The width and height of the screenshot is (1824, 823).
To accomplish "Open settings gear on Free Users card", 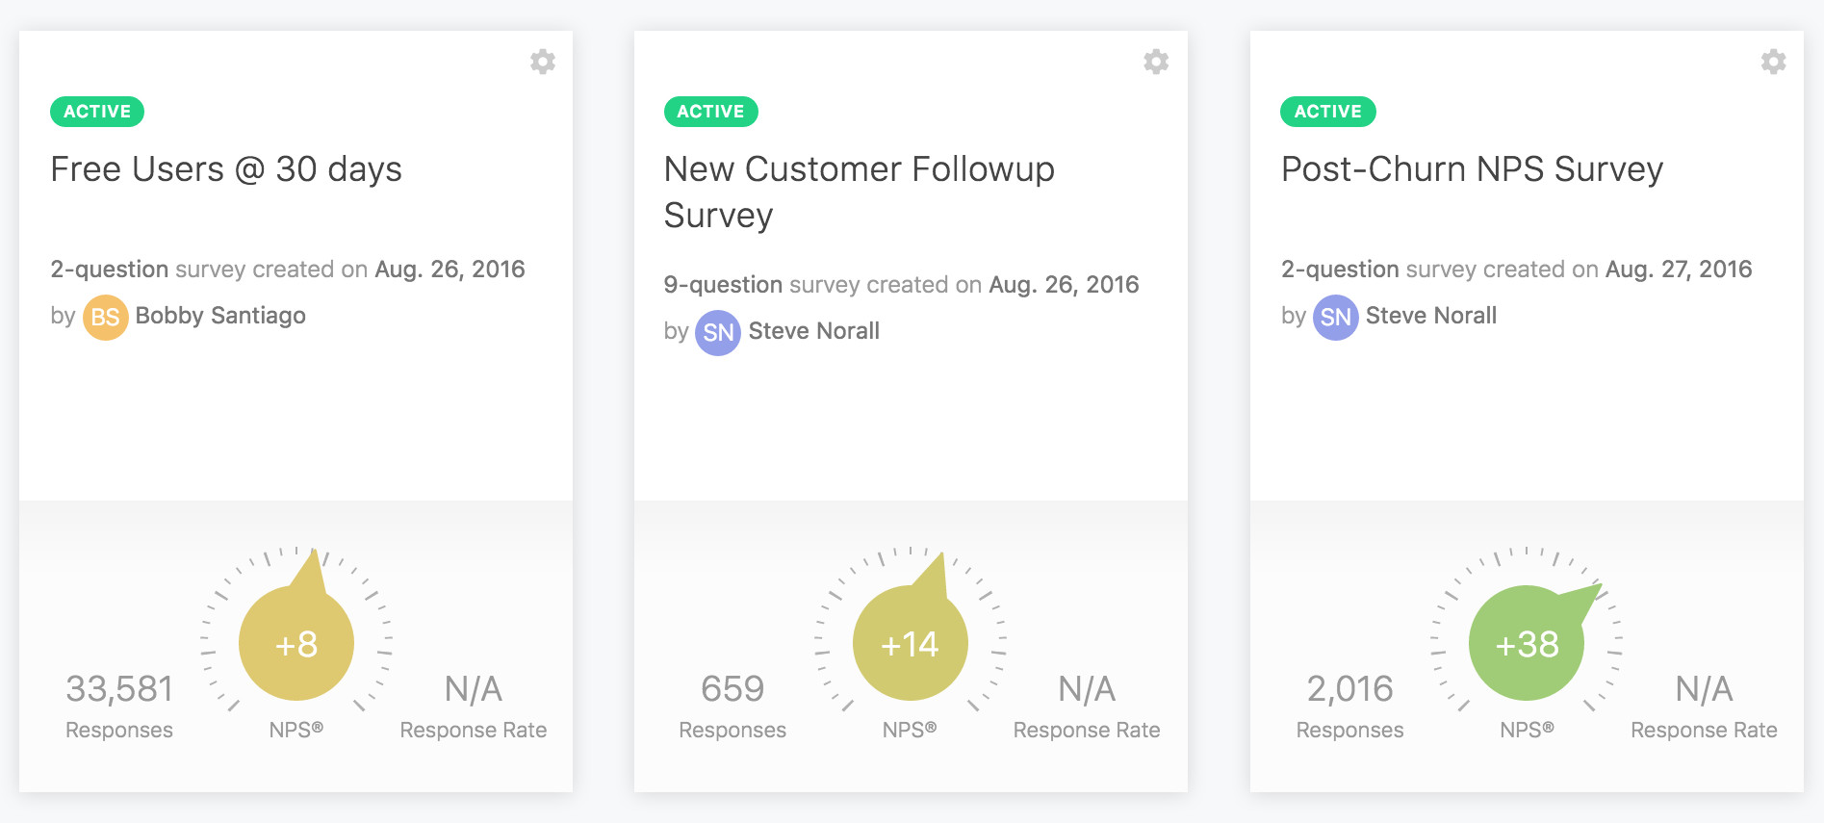I will (x=543, y=62).
